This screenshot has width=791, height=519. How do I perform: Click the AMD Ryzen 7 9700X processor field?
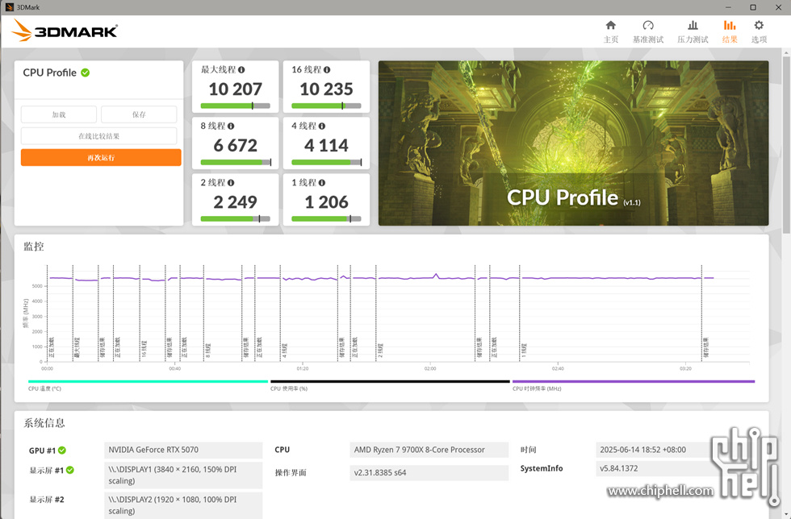click(429, 450)
